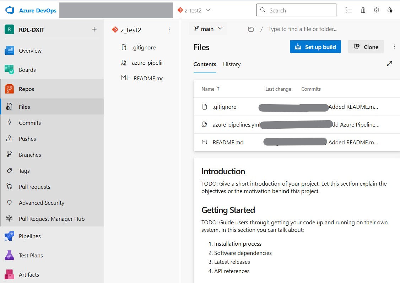The image size is (400, 283).
Task: Open .gitignore in the files table
Action: 225,107
